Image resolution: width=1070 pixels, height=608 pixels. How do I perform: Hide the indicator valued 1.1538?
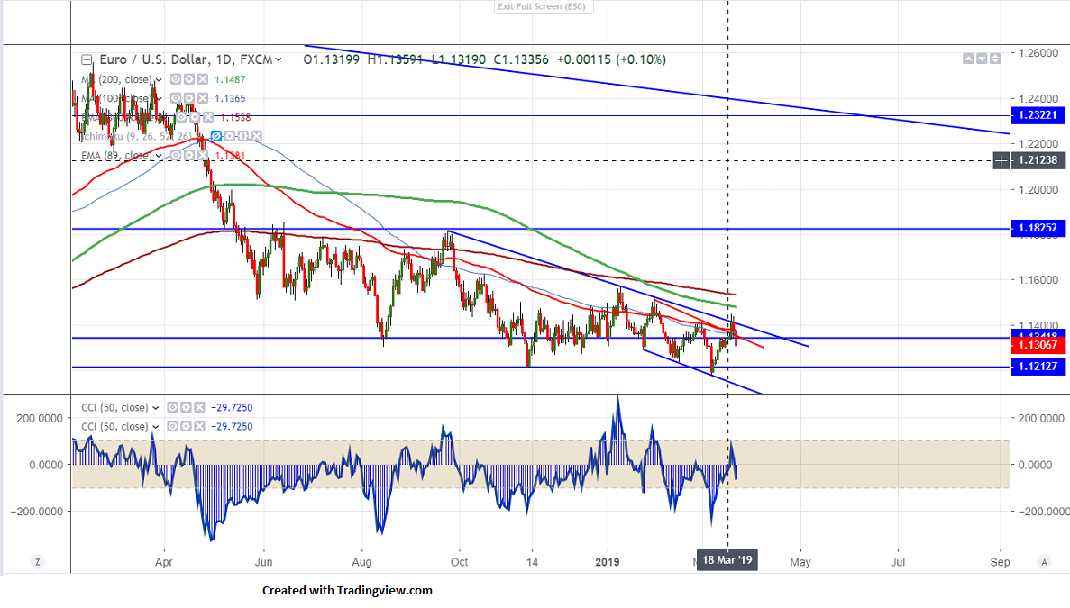(182, 118)
